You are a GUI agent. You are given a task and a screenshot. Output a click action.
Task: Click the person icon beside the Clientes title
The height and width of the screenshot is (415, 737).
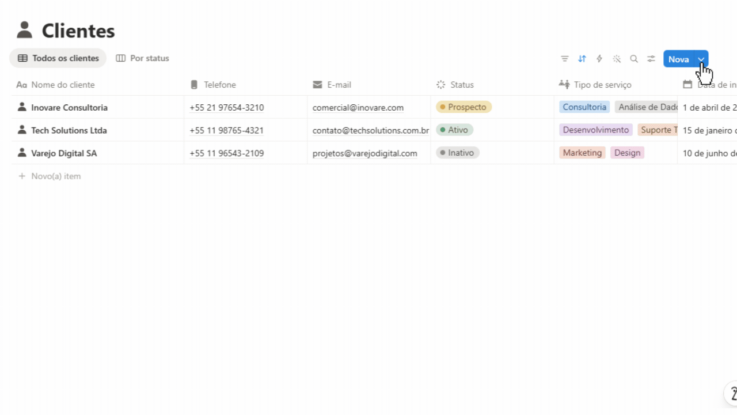(24, 30)
